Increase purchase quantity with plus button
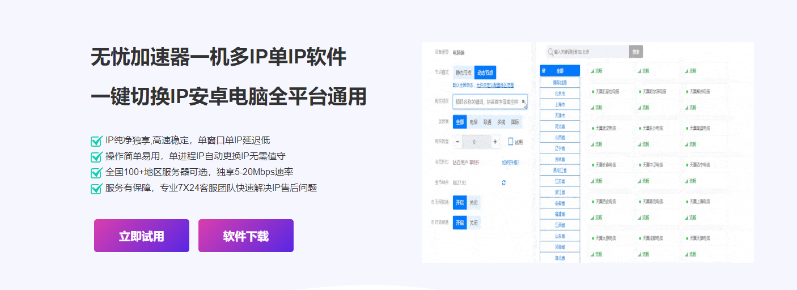The width and height of the screenshot is (797, 290). tap(495, 142)
